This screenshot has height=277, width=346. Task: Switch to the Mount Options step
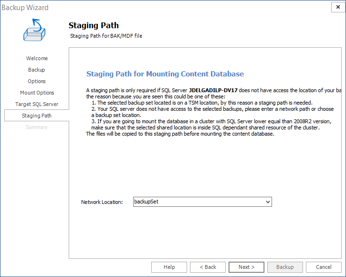coord(37,93)
